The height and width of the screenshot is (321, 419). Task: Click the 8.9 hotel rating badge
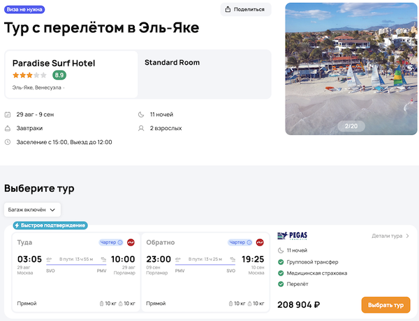point(59,75)
